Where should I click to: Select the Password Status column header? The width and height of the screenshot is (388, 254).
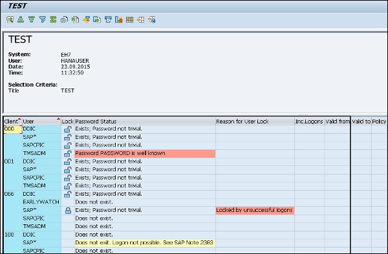click(x=145, y=122)
